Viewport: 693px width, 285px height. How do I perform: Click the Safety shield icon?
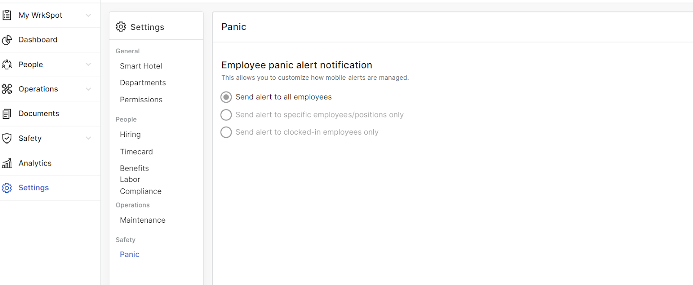(7, 138)
